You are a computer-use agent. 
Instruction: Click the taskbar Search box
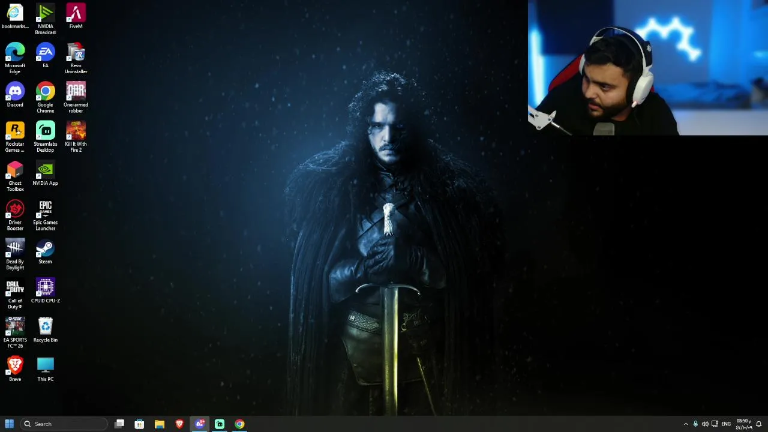(x=64, y=424)
